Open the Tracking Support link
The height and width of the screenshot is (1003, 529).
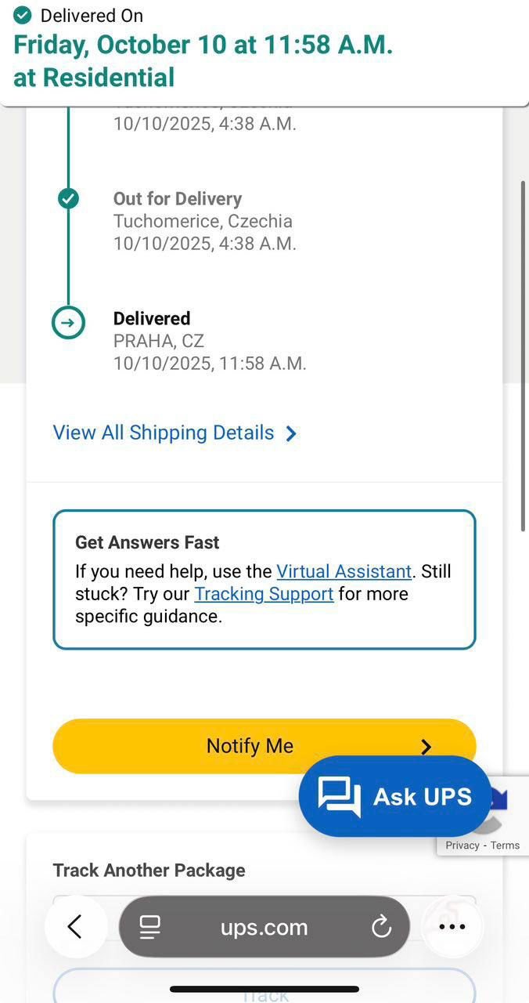pos(264,594)
